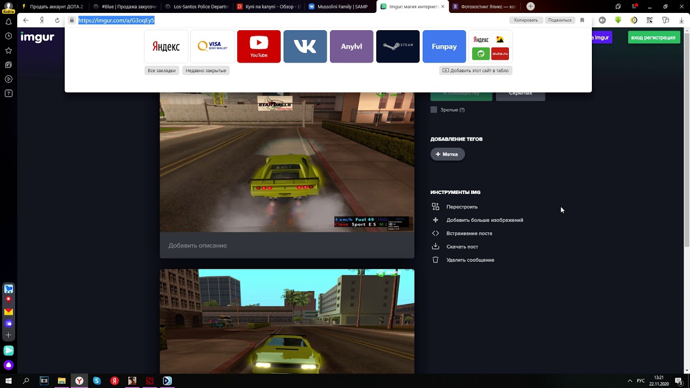Click 'Недавно закрытые' button
The image size is (690, 388).
(x=206, y=71)
